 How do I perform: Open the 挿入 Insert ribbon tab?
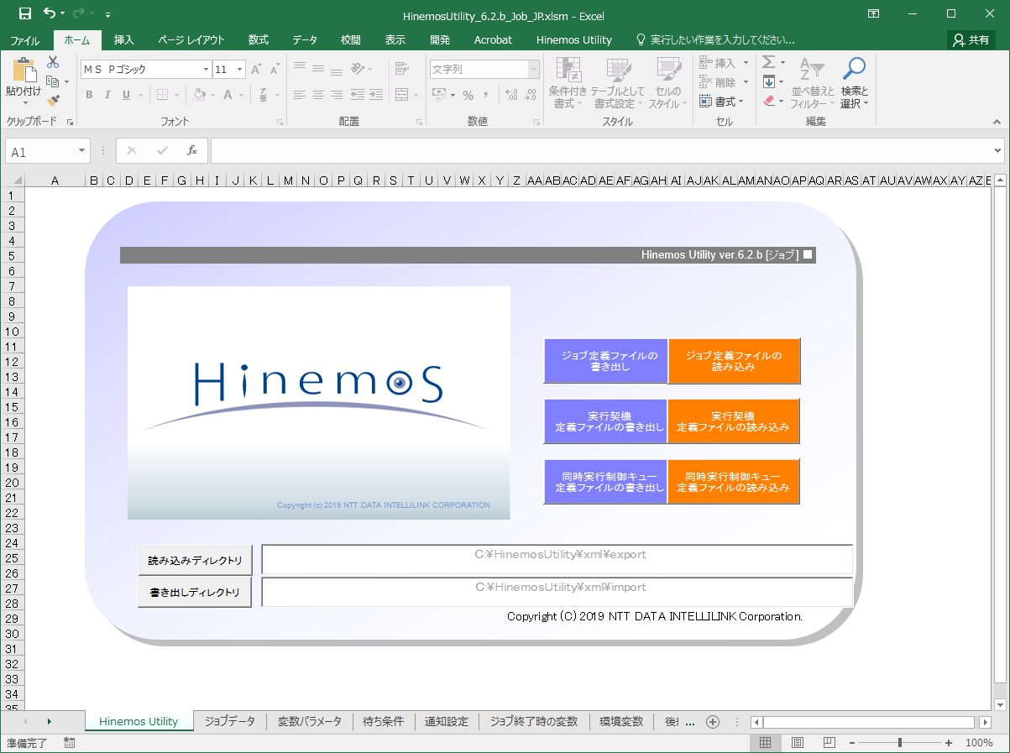click(x=123, y=39)
